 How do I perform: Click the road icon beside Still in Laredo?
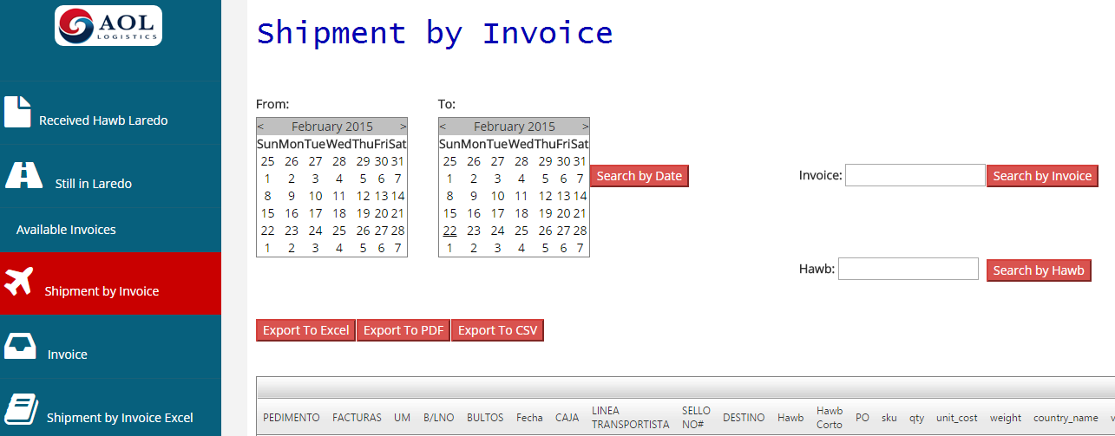(24, 174)
